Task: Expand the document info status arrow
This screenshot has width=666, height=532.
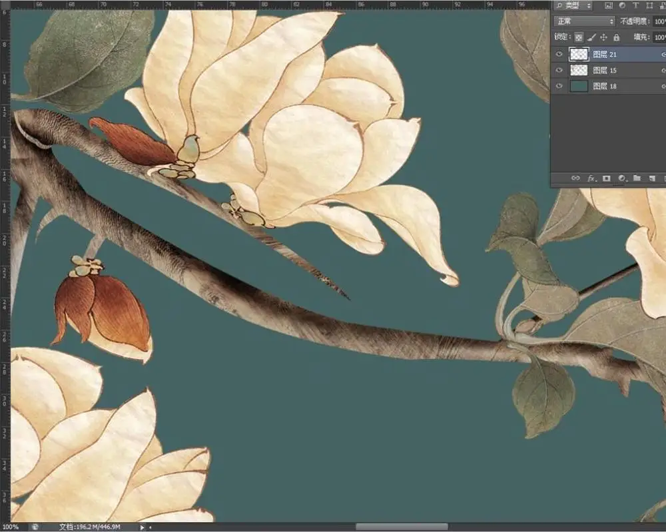Action: point(142,527)
